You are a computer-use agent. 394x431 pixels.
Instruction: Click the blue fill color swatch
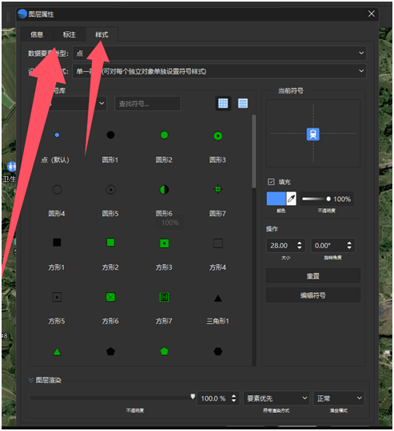(277, 199)
